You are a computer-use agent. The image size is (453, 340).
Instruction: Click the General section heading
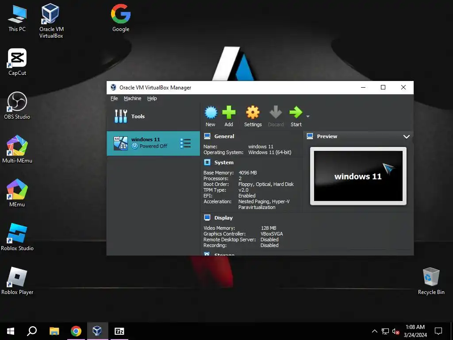click(x=224, y=136)
